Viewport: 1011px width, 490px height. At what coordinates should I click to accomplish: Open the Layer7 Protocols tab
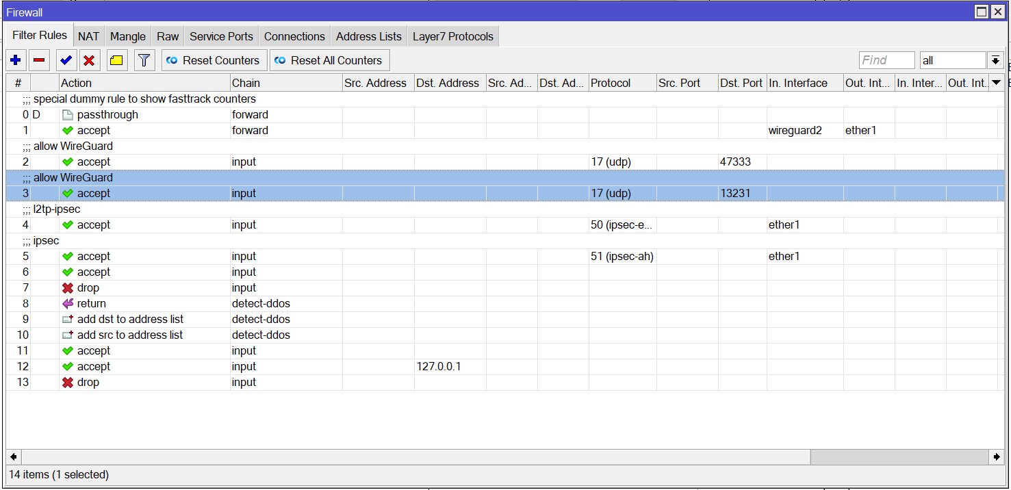453,37
